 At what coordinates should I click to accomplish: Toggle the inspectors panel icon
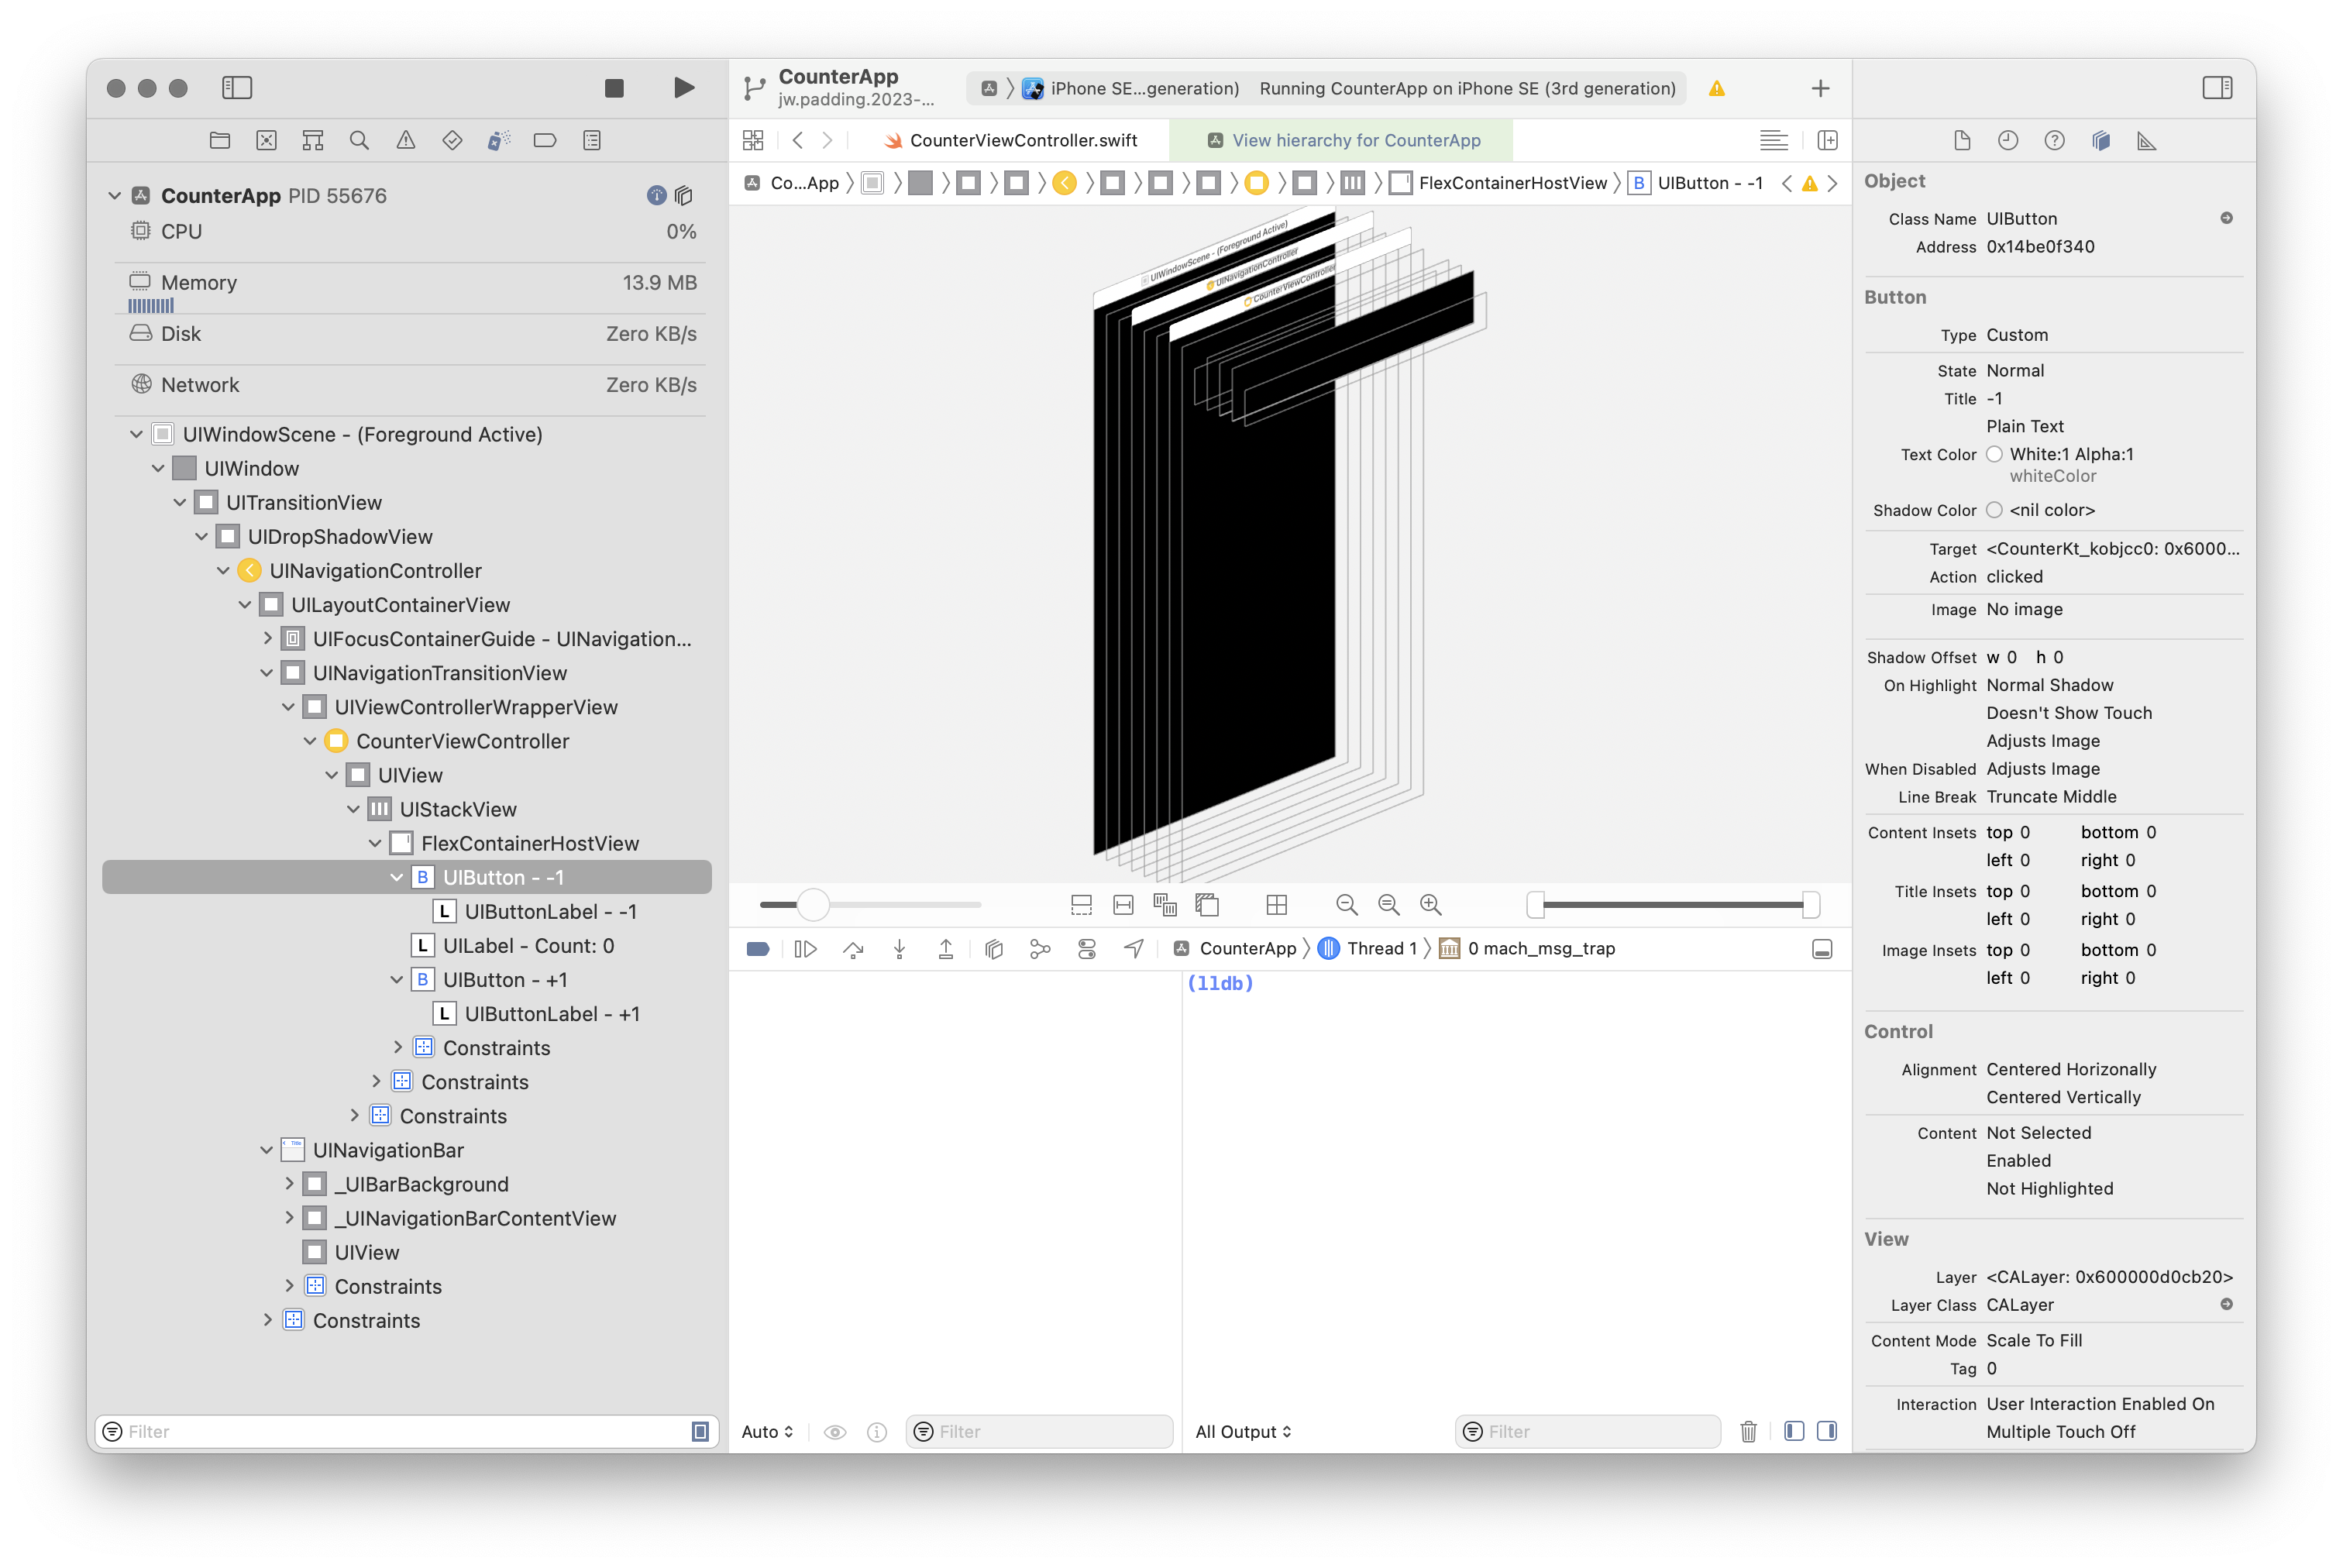click(2217, 88)
